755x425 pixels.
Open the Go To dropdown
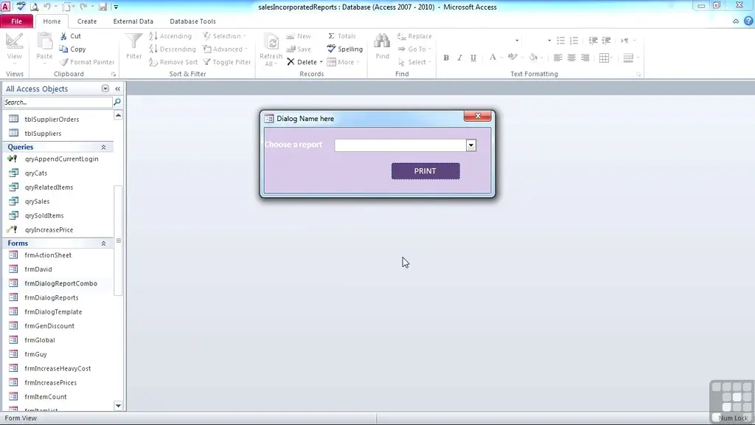coord(414,49)
